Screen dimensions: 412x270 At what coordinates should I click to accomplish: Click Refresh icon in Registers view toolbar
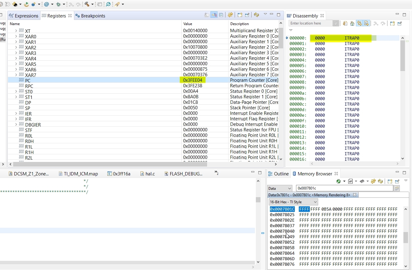[230, 15]
